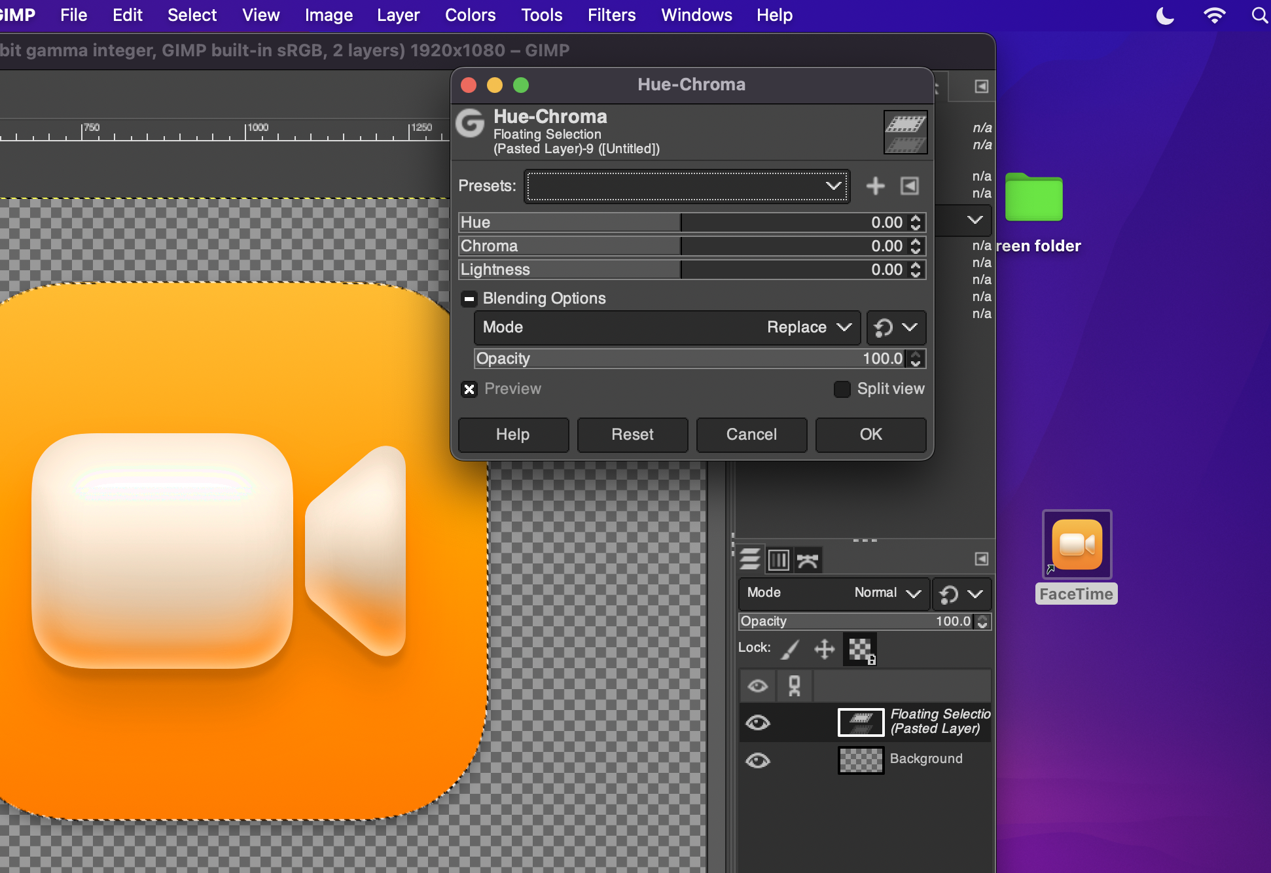
Task: Disable the Preview checkbox
Action: 469,389
